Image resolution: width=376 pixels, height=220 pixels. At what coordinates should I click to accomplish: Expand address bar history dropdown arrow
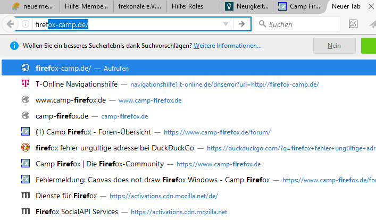(x=225, y=24)
